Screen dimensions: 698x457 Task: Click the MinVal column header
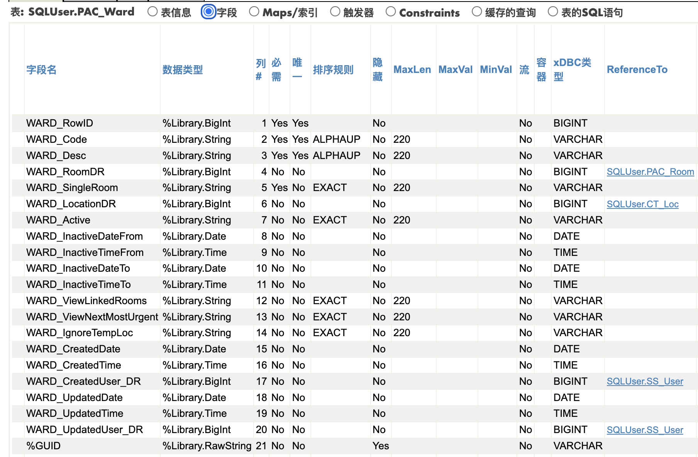tap(496, 70)
